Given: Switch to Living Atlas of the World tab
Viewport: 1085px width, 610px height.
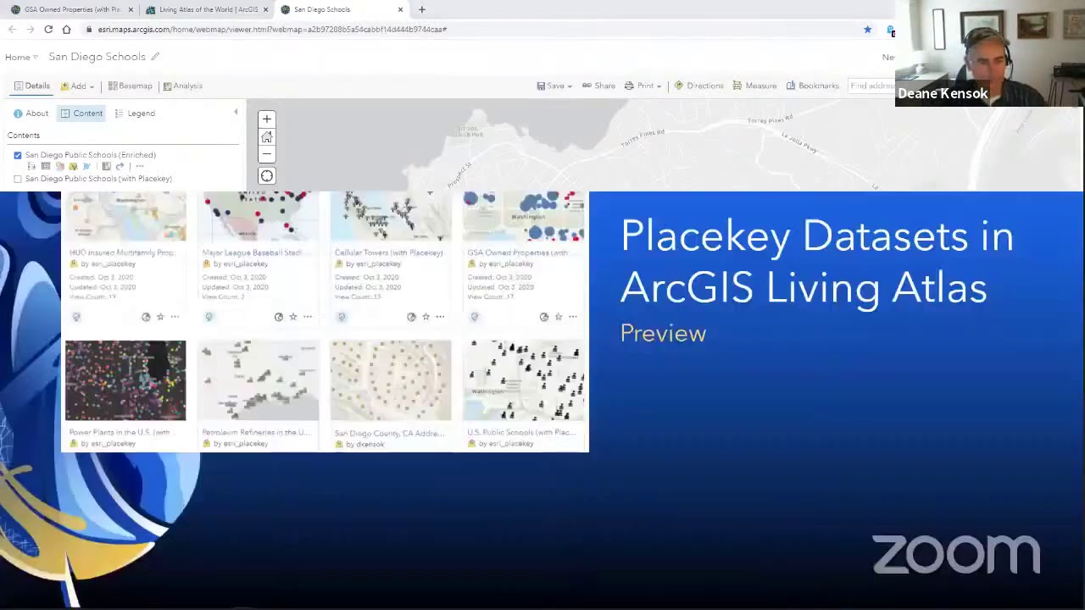Looking at the screenshot, I should [x=208, y=9].
